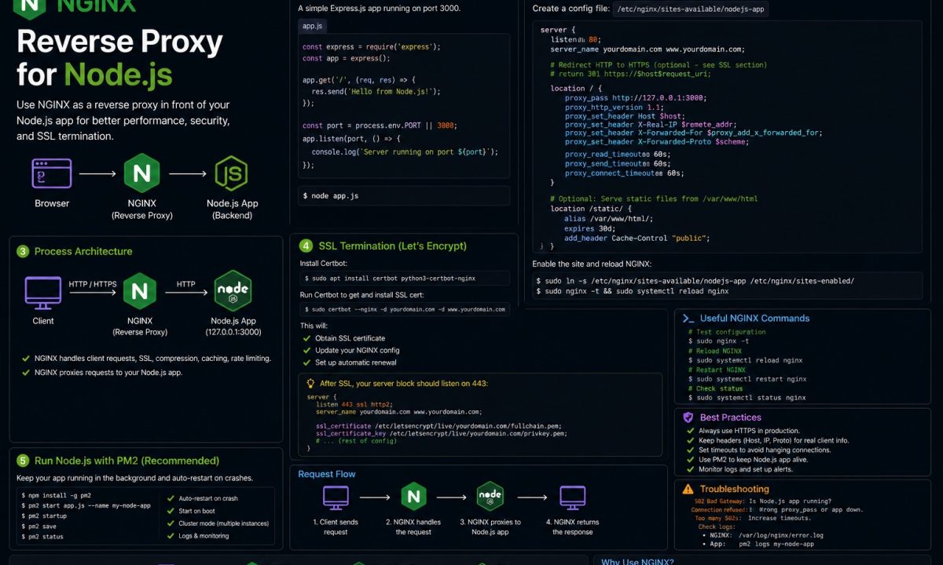Viewport: 943px width, 565px height.
Task: Click the 'sudo apt install certbot python3-certbot-nginx' command
Action: click(405, 278)
